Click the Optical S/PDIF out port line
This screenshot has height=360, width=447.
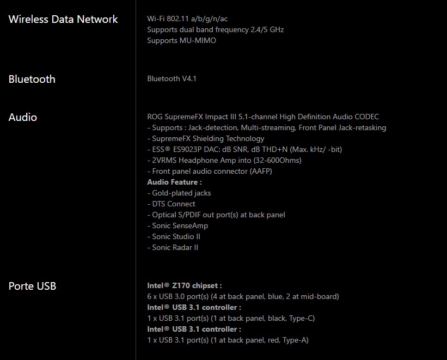[x=216, y=215]
